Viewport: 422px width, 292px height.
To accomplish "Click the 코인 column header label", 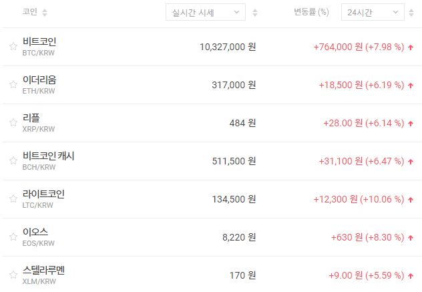I will [29, 13].
